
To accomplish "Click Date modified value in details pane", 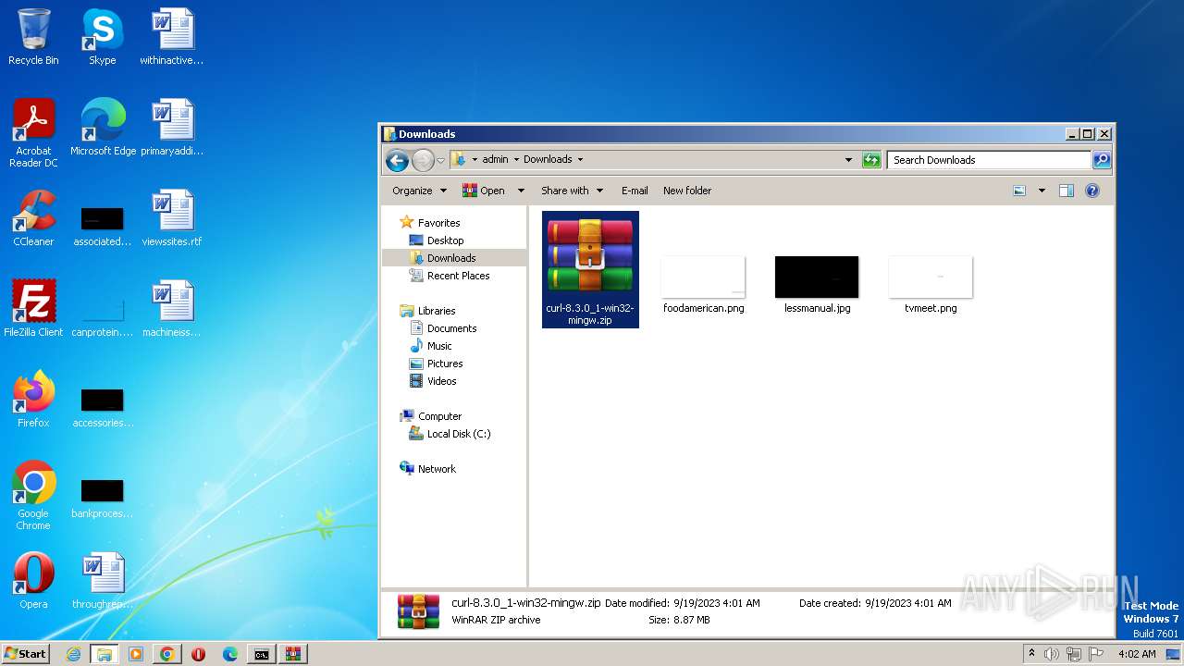I will [x=717, y=603].
